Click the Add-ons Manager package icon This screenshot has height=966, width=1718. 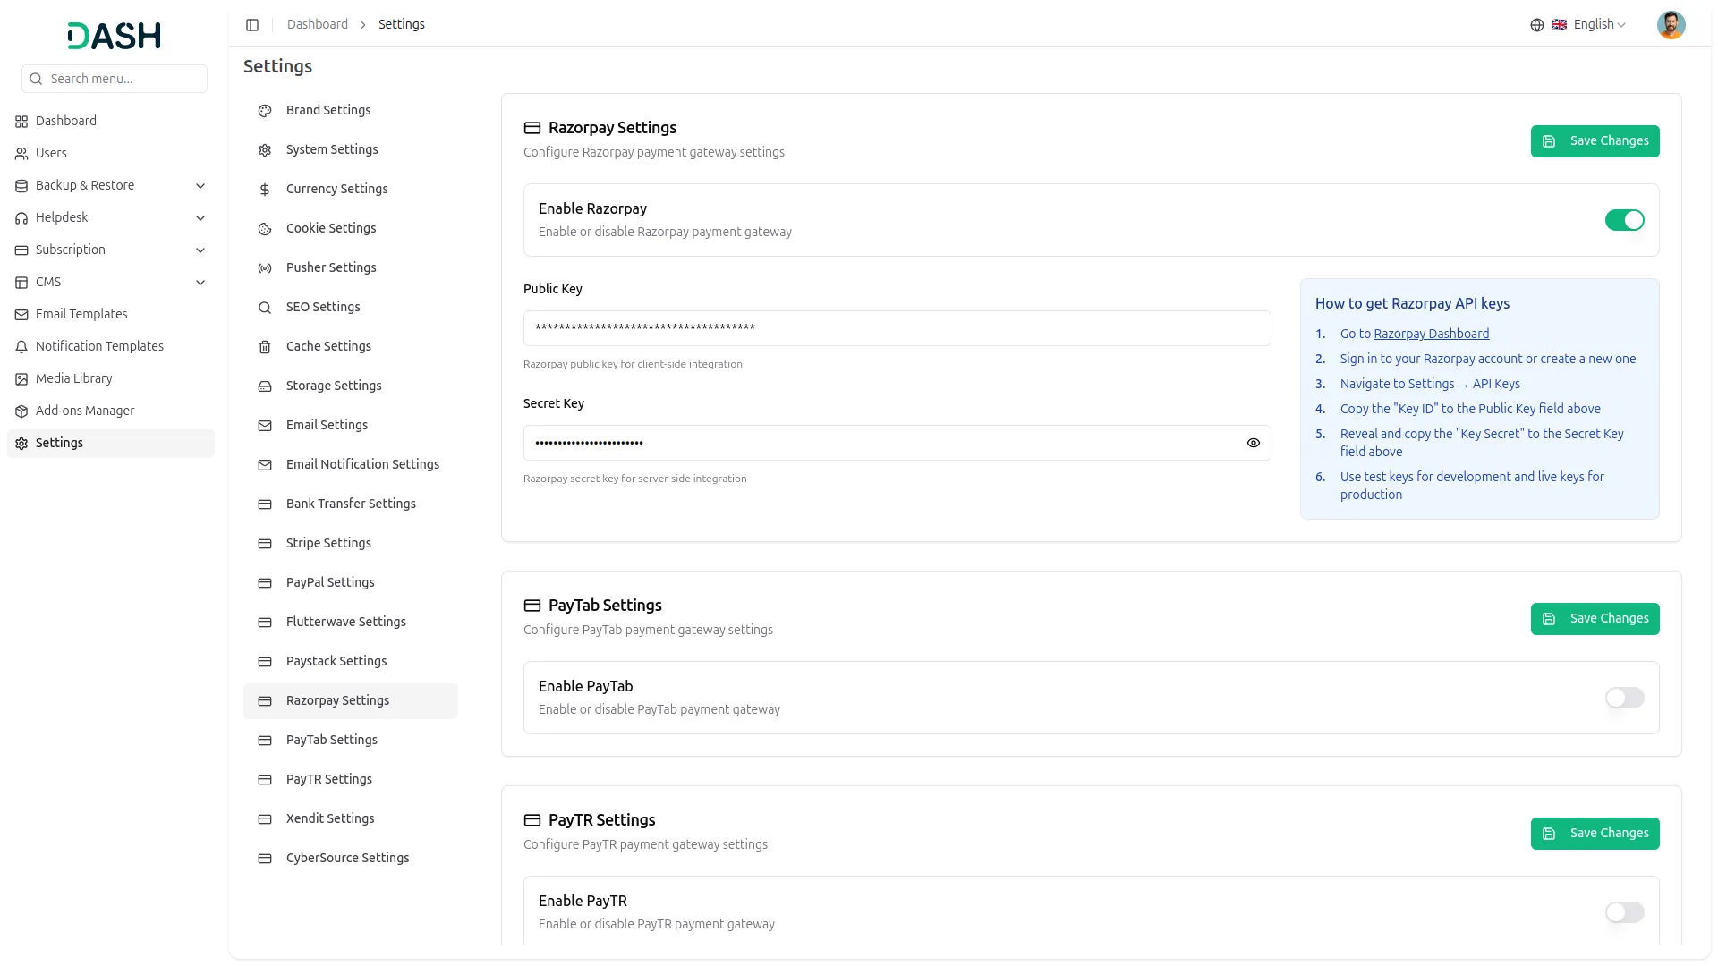(21, 411)
